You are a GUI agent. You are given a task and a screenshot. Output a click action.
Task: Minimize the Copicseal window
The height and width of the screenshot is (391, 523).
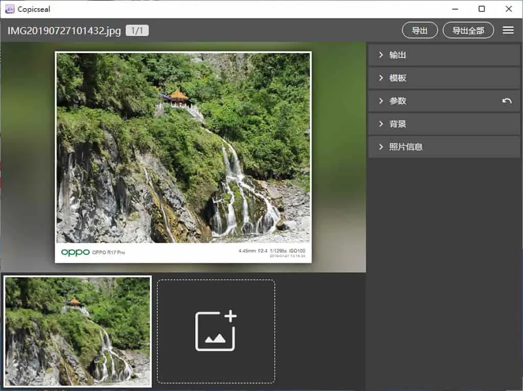(x=455, y=9)
